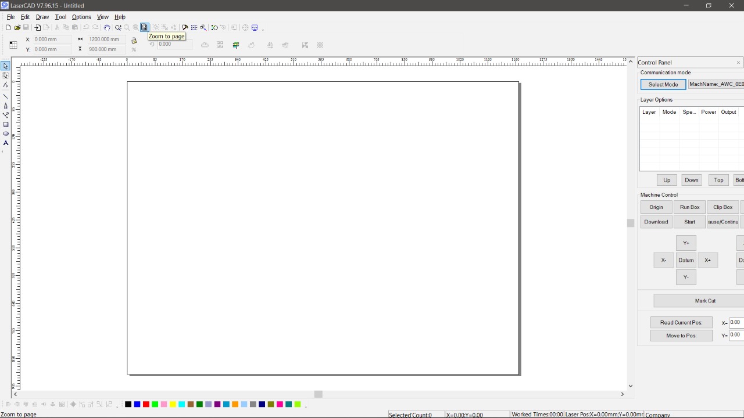Click the Read Current Pos button
This screenshot has width=744, height=418.
pyautogui.click(x=681, y=323)
